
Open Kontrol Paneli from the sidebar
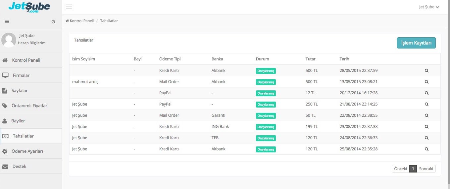(x=26, y=60)
